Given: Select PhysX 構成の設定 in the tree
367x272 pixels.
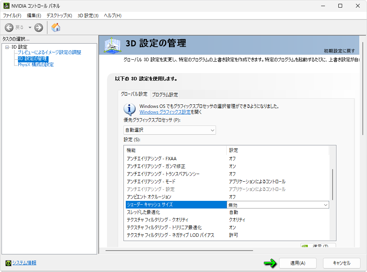Looking at the screenshot, I should 36,65.
